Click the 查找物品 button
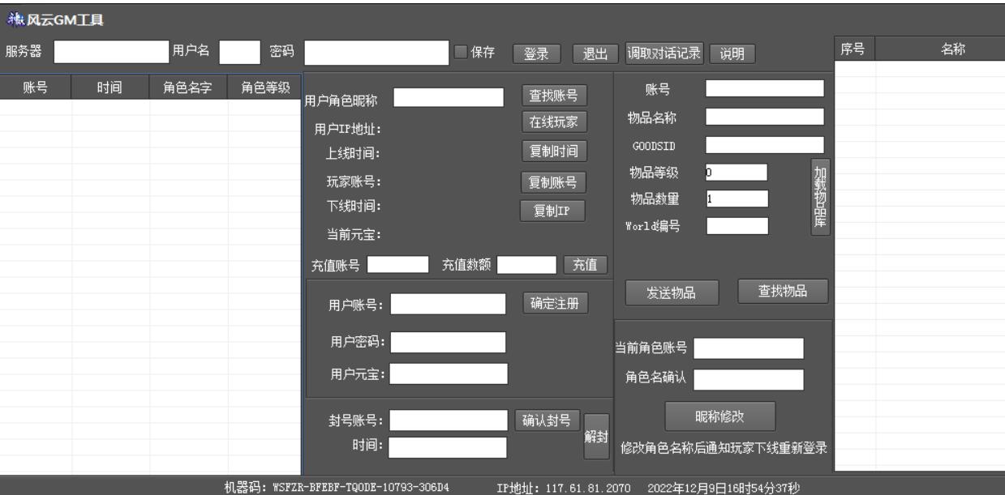1005x495 pixels. (x=783, y=292)
